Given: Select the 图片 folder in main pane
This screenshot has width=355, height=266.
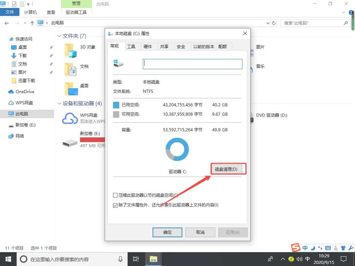Looking at the screenshot, I should pyautogui.click(x=260, y=47).
